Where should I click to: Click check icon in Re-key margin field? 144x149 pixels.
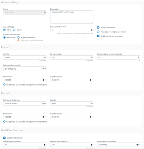(92, 58)
